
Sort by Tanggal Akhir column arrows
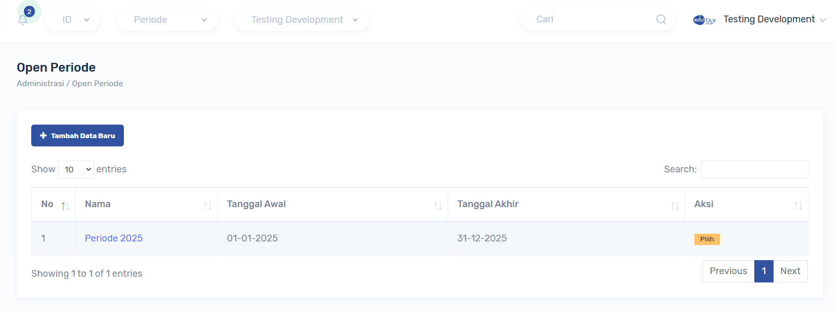pyautogui.click(x=675, y=206)
